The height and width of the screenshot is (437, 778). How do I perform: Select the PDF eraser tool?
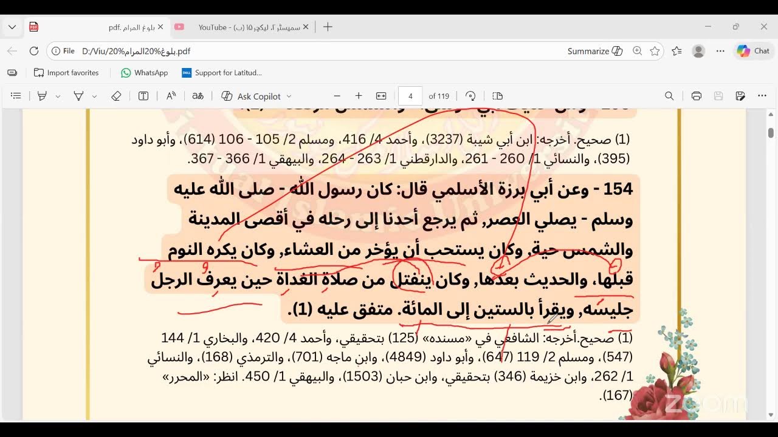[116, 96]
